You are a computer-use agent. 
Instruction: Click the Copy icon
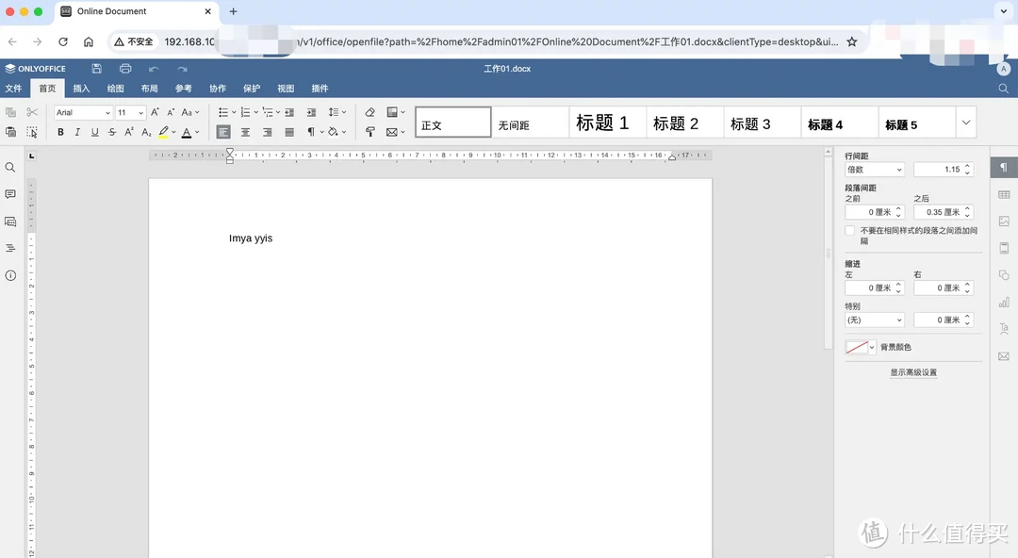pos(11,112)
